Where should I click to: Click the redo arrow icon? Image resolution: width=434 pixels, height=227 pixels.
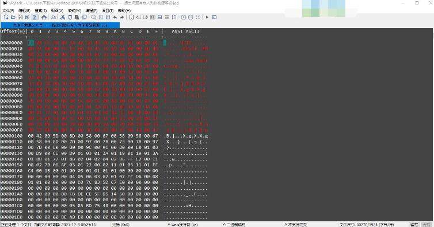122,17
